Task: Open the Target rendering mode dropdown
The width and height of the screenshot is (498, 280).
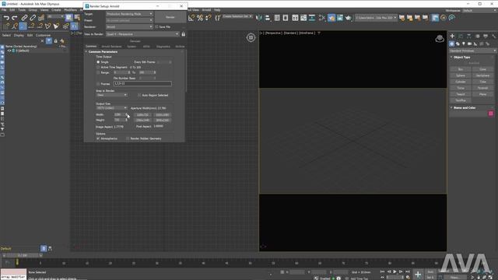Action: point(129,14)
